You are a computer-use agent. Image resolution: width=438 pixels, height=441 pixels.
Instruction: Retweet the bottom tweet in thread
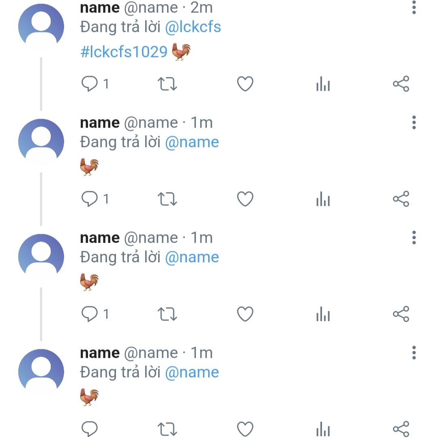(x=167, y=429)
